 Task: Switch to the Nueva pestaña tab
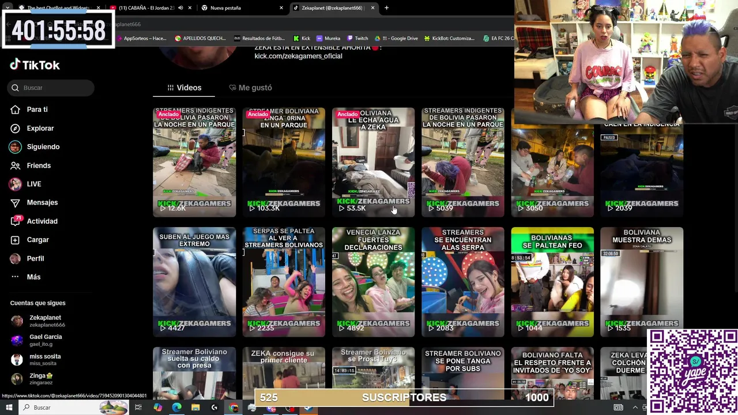225,8
